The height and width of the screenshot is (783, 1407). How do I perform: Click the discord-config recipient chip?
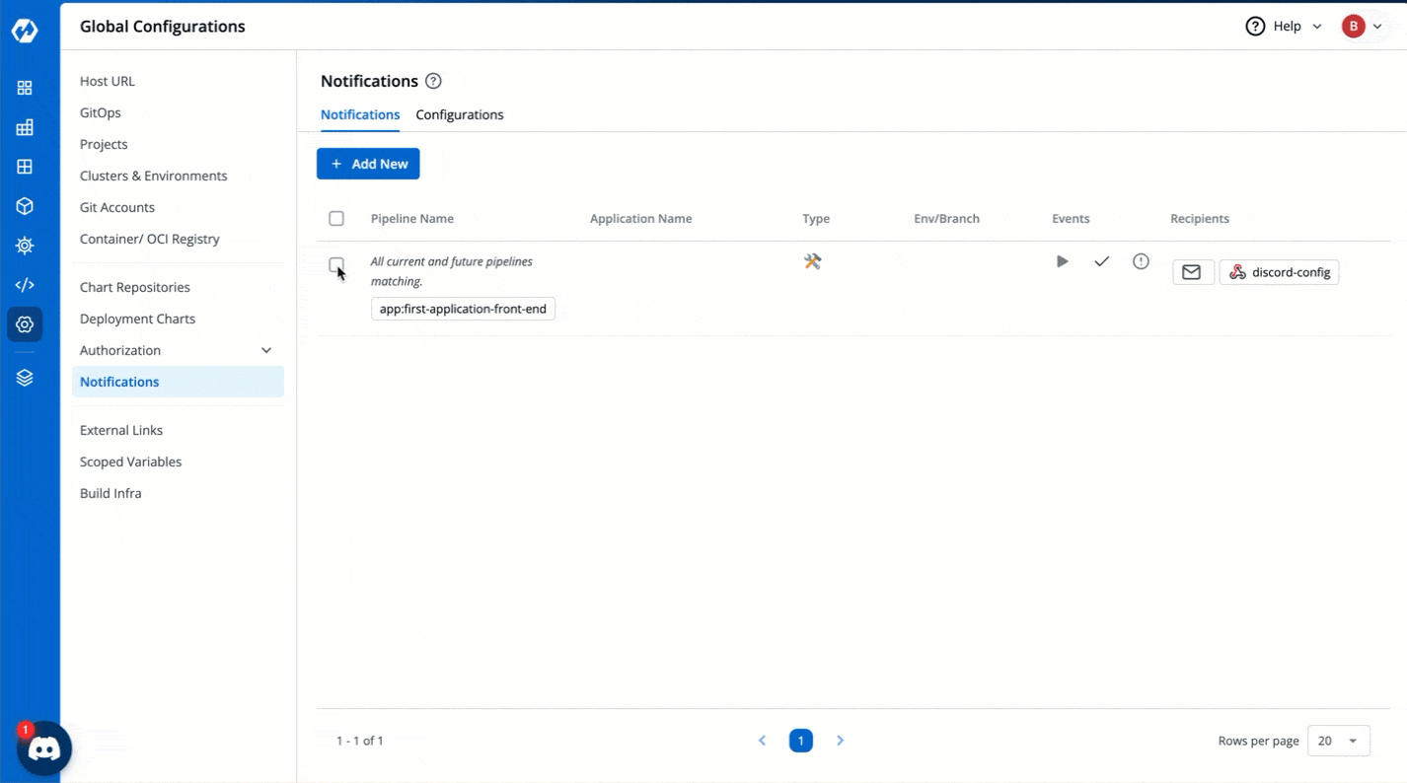[1279, 272]
